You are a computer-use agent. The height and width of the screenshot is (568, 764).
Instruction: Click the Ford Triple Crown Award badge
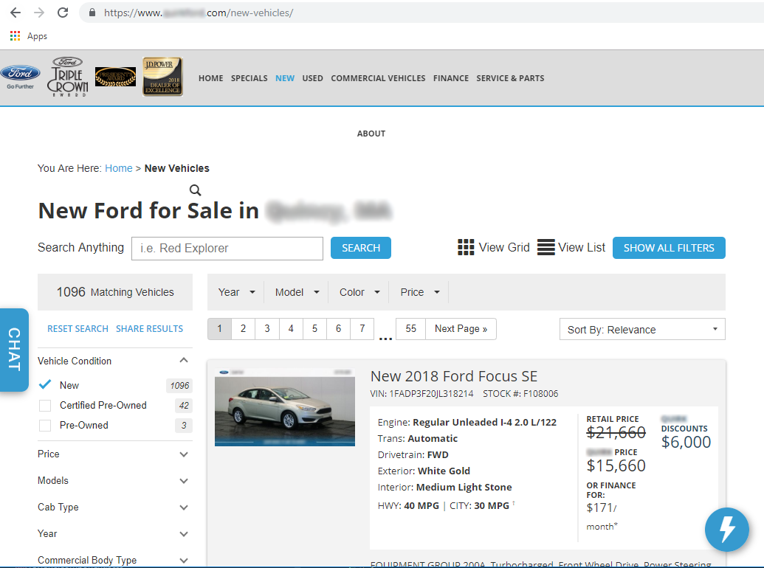click(x=68, y=77)
